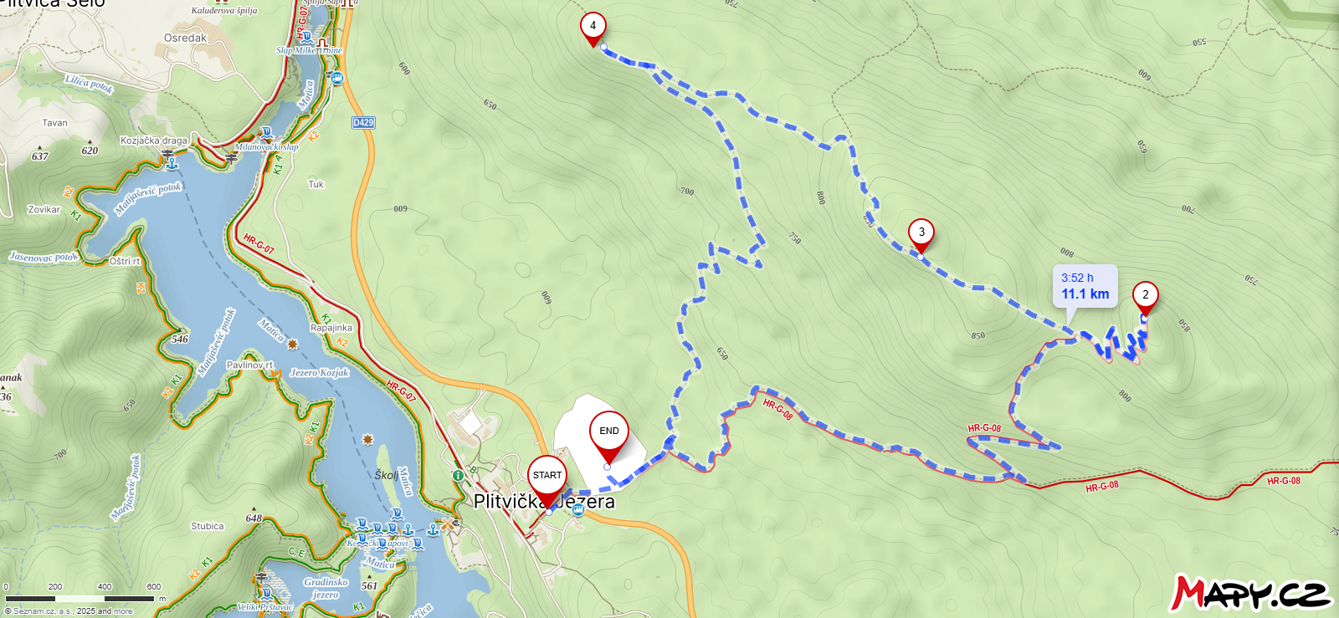
Task: Click the END route marker pin
Action: 609,436
